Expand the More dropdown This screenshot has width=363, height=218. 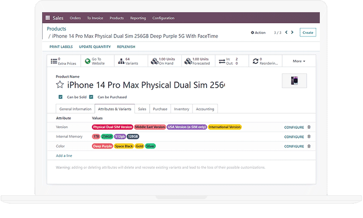(x=299, y=61)
